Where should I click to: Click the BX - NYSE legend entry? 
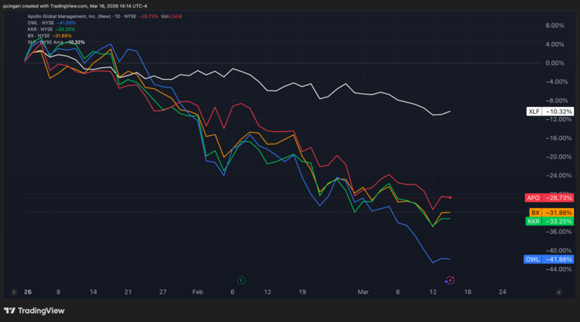(50, 35)
